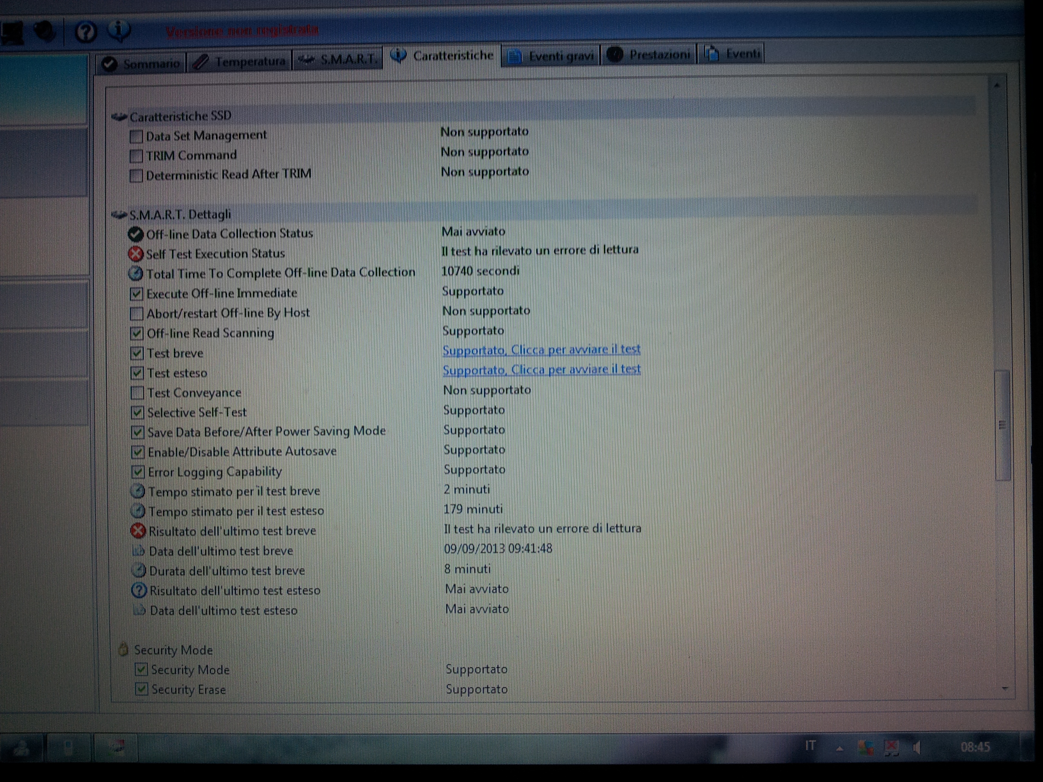This screenshot has height=782, width=1043.
Task: Click the vertical scrollbar thumb
Action: 1002,425
